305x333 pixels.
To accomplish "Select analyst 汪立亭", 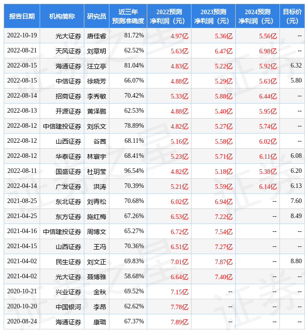I will [97, 66].
